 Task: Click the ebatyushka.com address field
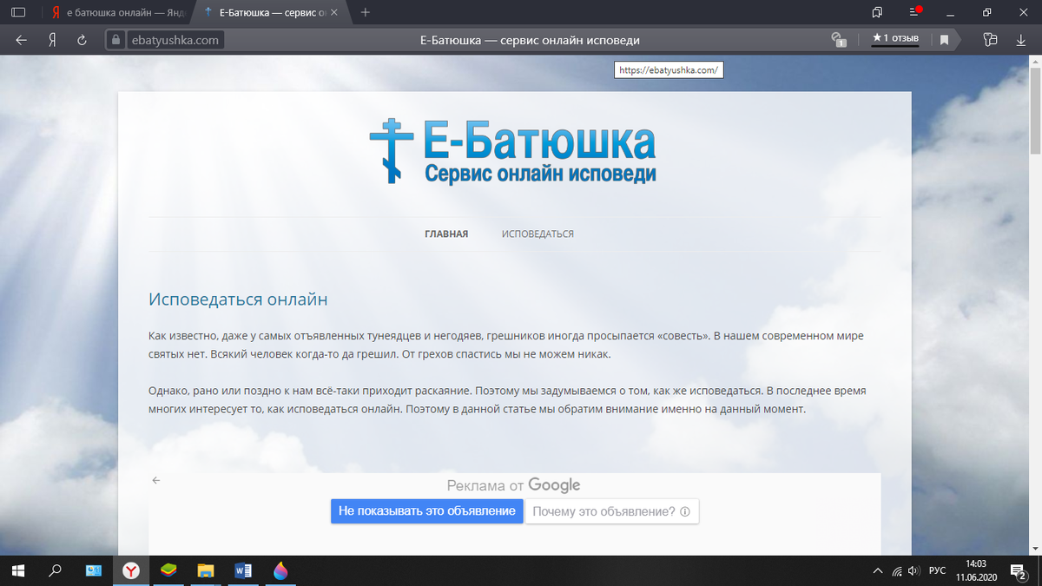(x=176, y=40)
